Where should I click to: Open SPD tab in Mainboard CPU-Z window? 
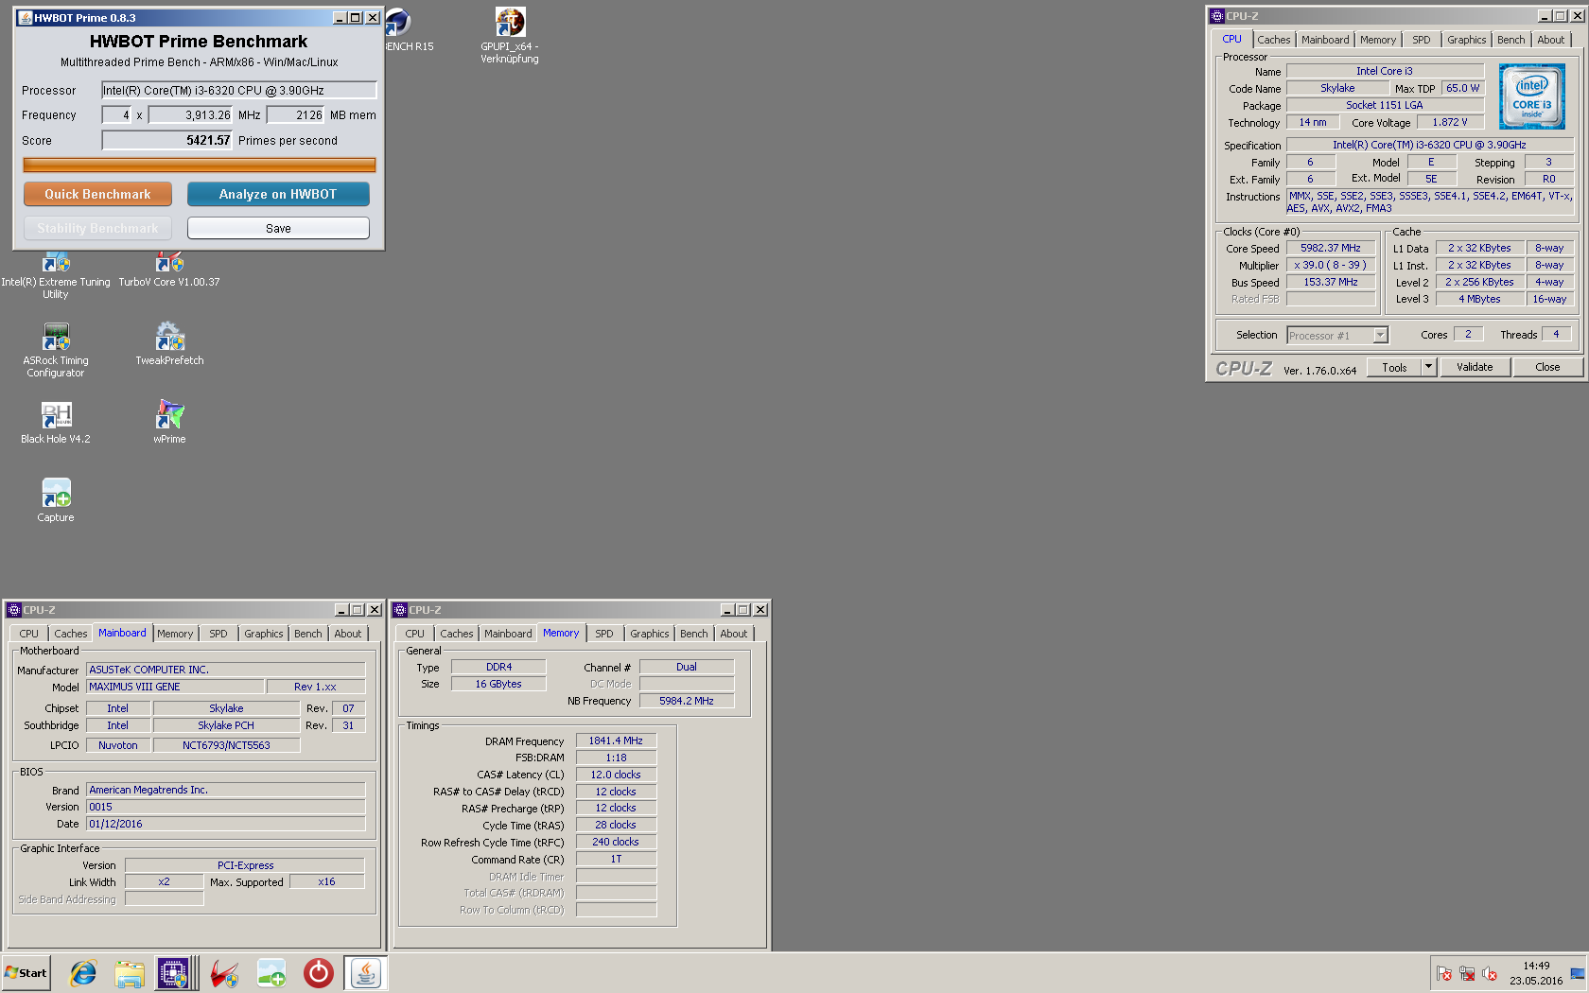click(x=218, y=634)
